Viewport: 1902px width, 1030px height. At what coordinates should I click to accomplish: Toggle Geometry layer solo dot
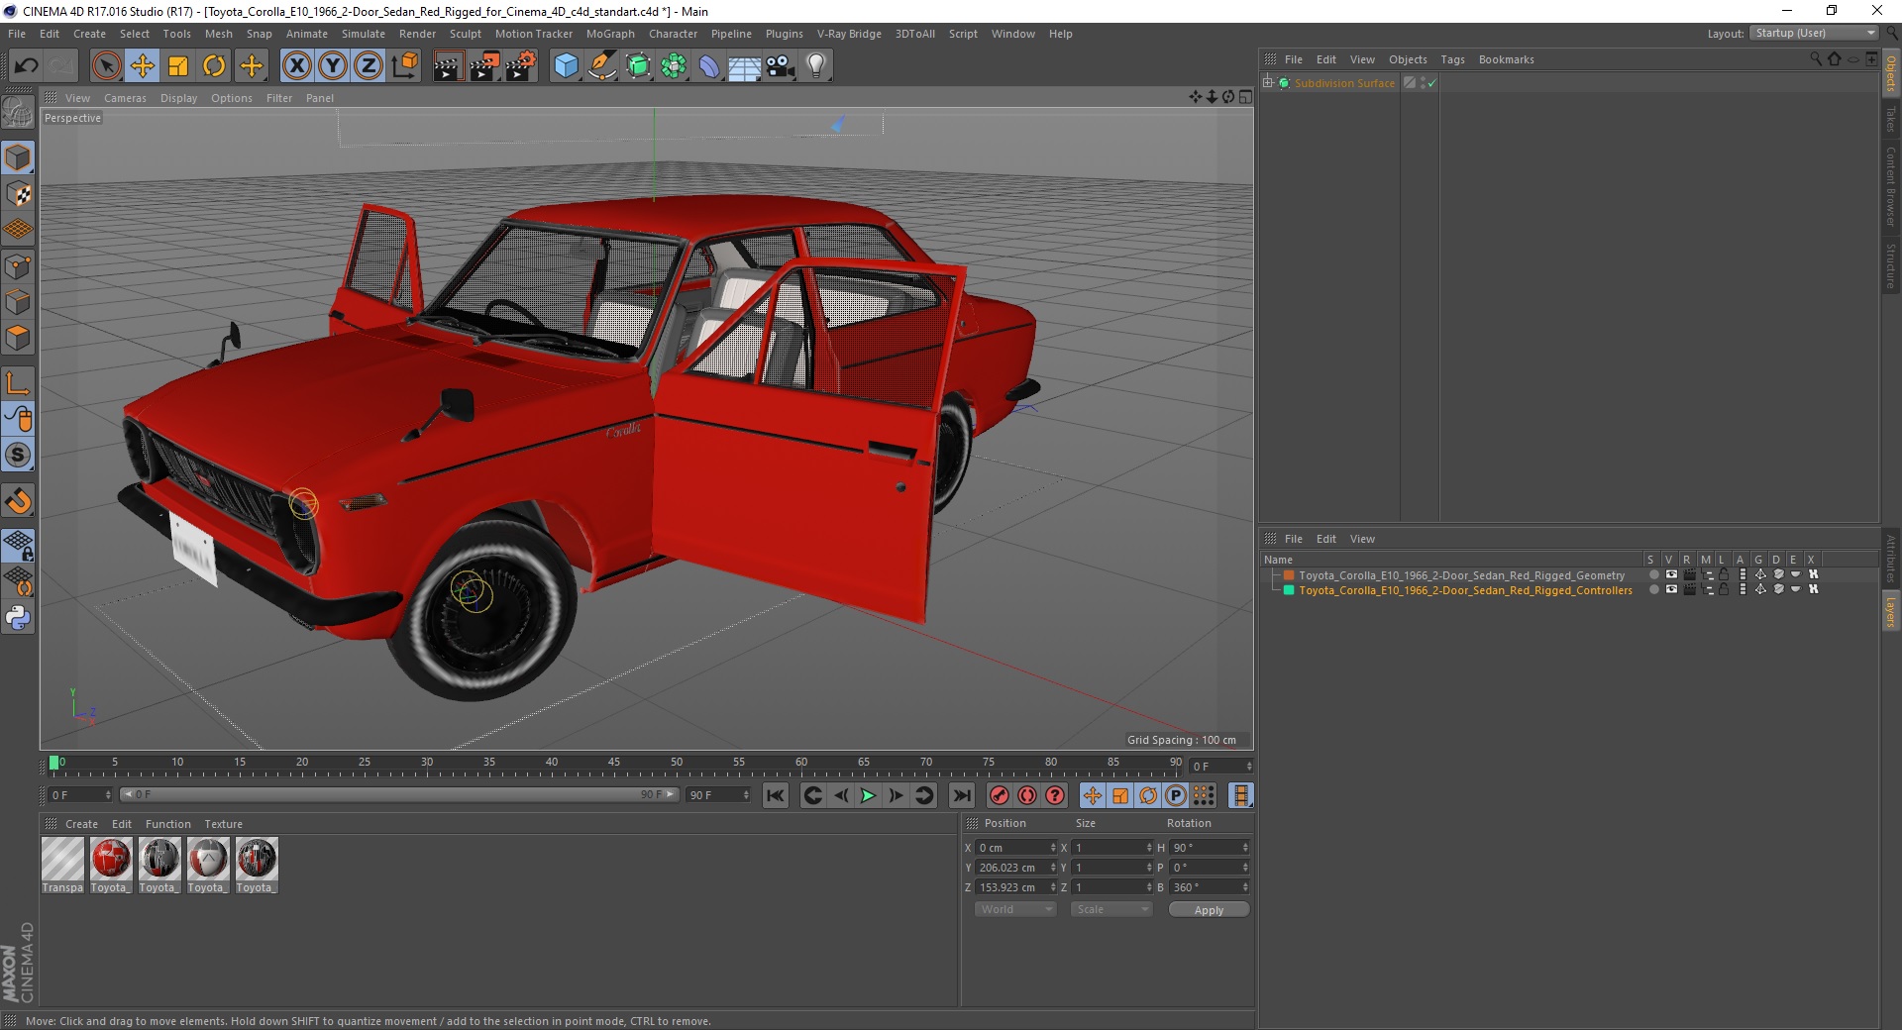[1653, 574]
